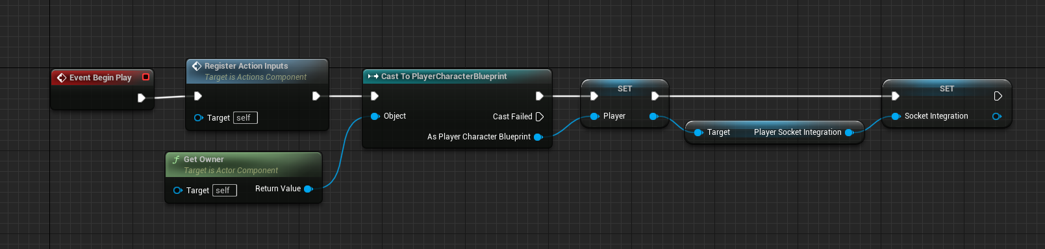The height and width of the screenshot is (249, 1045).
Task: Select the self field on Get Owner
Action: pos(225,191)
